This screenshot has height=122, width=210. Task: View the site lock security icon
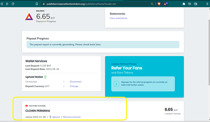point(44,4)
